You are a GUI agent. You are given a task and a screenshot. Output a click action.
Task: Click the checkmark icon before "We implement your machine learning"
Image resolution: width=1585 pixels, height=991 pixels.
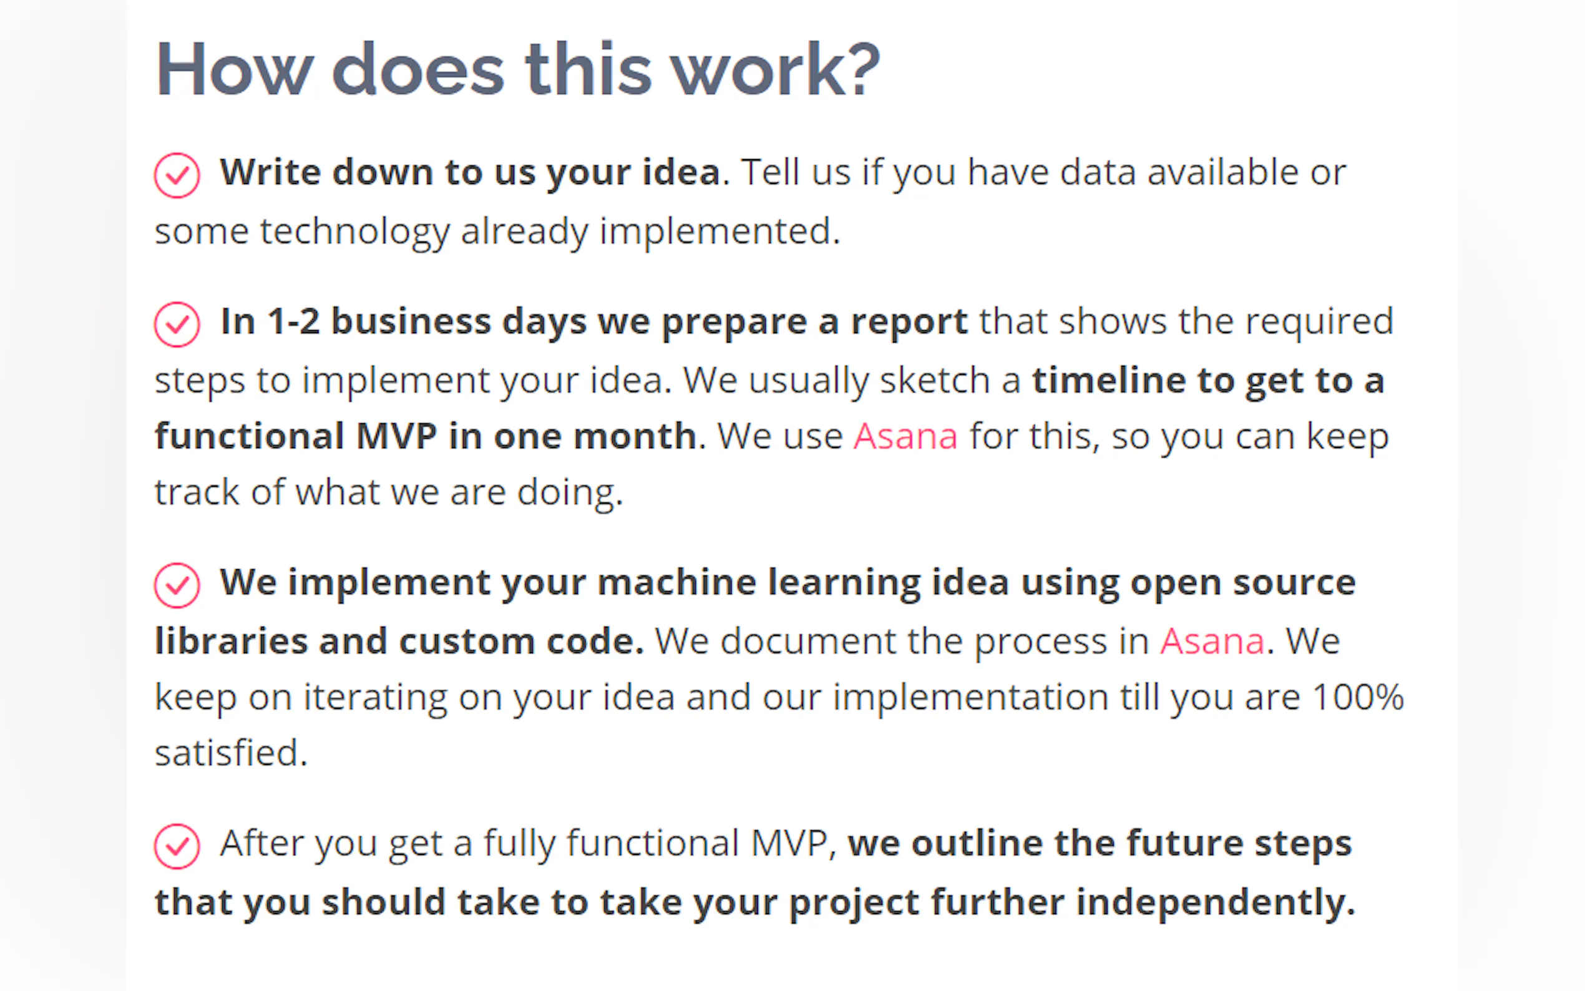pos(177,585)
